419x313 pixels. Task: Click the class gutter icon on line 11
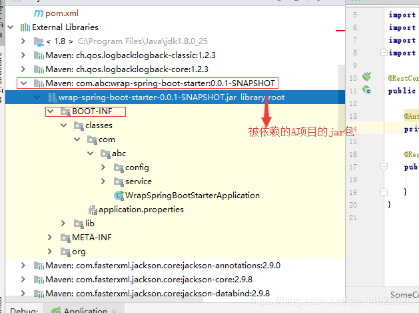(x=366, y=89)
